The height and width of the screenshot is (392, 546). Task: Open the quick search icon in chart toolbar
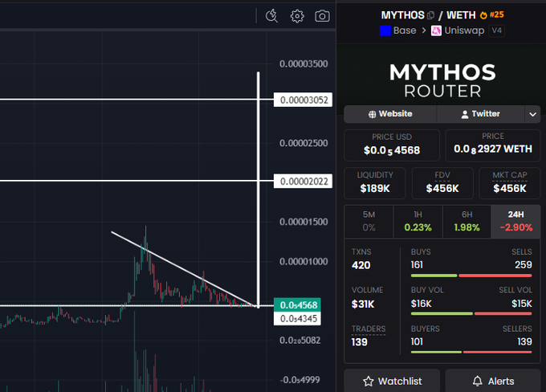[x=271, y=16]
